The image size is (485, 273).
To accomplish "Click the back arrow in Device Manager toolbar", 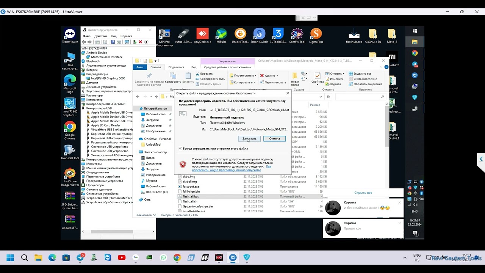I will click(x=84, y=42).
